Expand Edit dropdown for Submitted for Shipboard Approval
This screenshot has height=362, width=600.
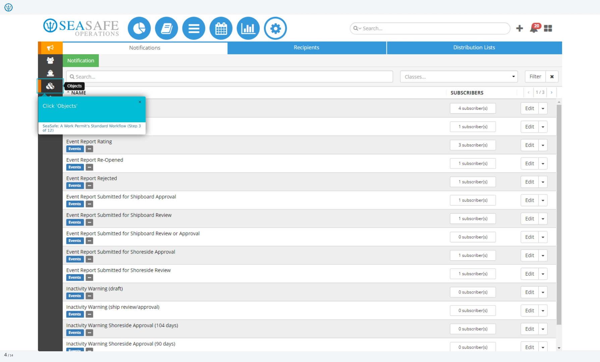click(543, 201)
